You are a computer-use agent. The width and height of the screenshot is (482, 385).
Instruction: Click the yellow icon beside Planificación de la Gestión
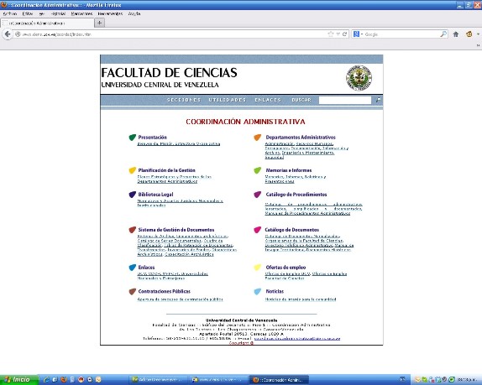(x=132, y=170)
